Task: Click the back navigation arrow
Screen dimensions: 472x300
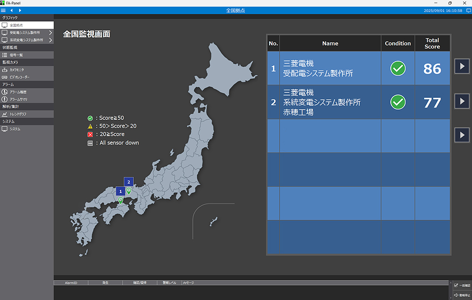Action: pos(12,10)
